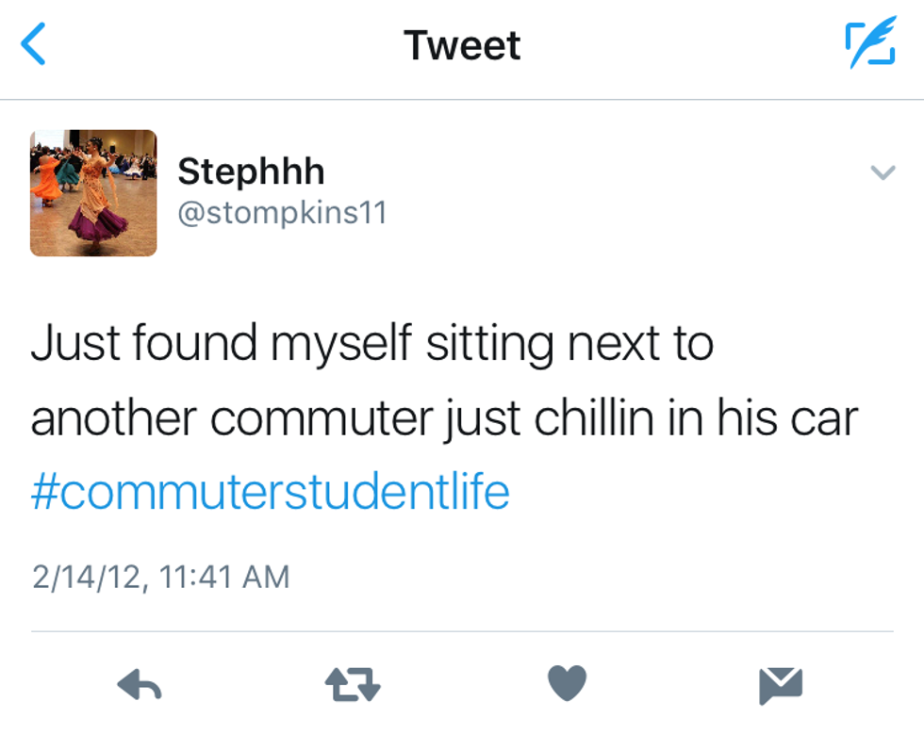Share the tweet via Direct Message envelope
This screenshot has height=734, width=924.
tap(781, 685)
